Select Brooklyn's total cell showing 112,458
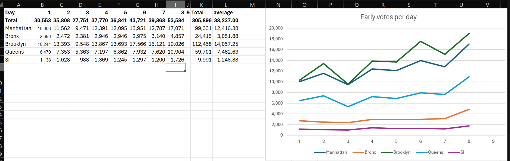510x161 pixels. 202,44
